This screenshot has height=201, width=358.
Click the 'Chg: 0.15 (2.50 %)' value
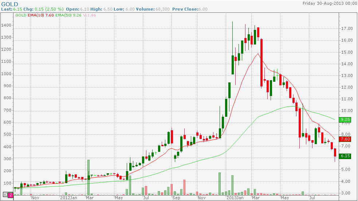[44, 9]
